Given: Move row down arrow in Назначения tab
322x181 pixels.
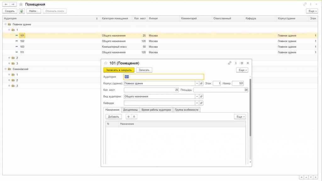Looking at the screenshot, I should tap(134, 117).
